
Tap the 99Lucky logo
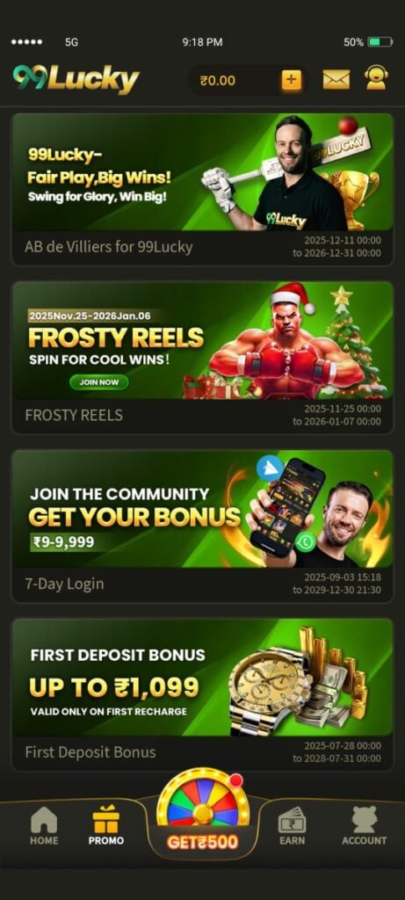point(76,79)
